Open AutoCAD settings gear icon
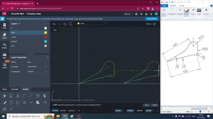Image resolution: width=213 pixels, height=119 pixels. (x=141, y=14)
